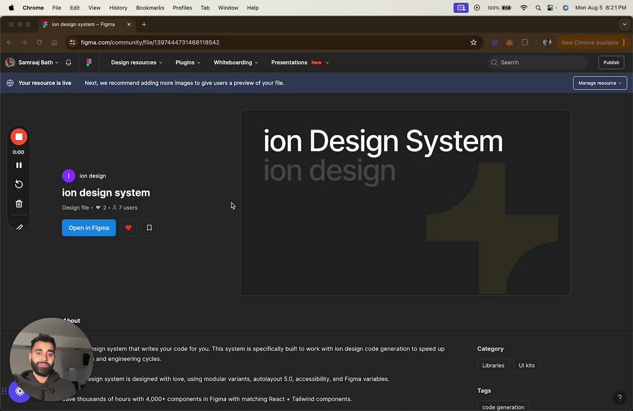Expand the Whiteboarding dropdown
The width and height of the screenshot is (633, 411).
click(236, 62)
